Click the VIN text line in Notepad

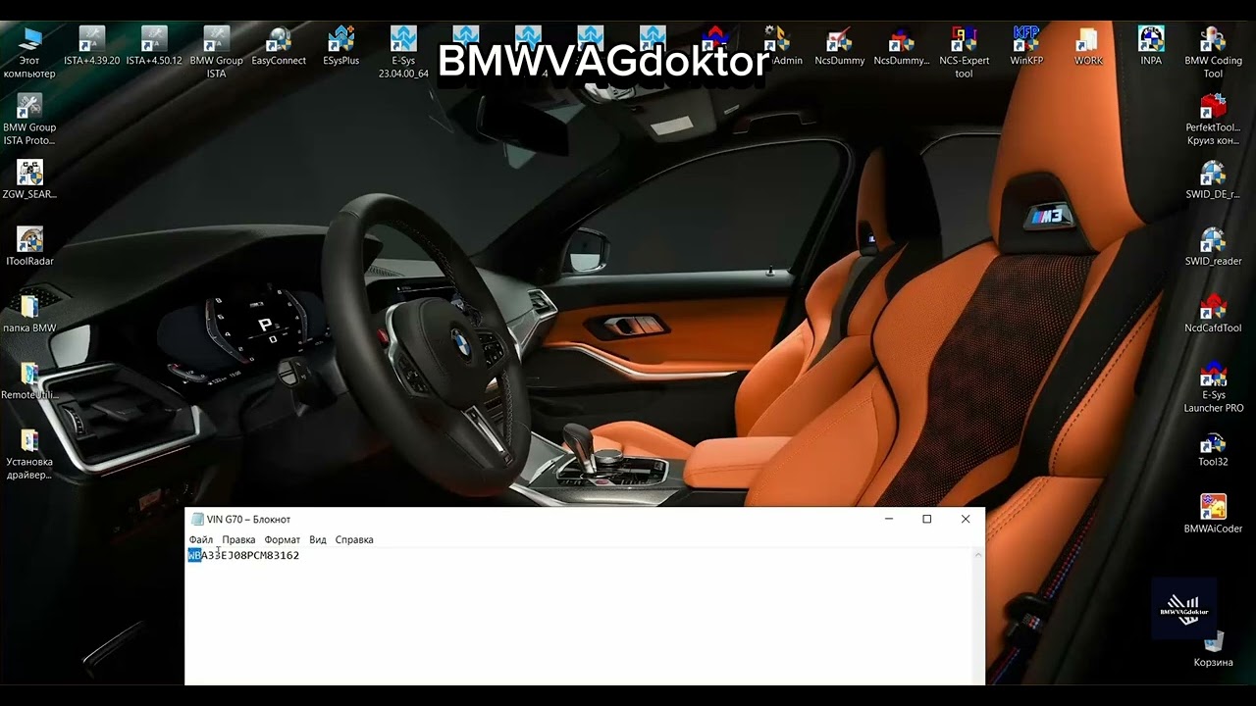point(243,555)
